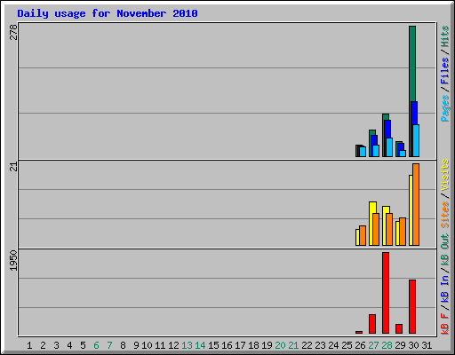The width and height of the screenshot is (455, 355).
Task: Click the orange Sites bar for day 28
Action: point(389,230)
